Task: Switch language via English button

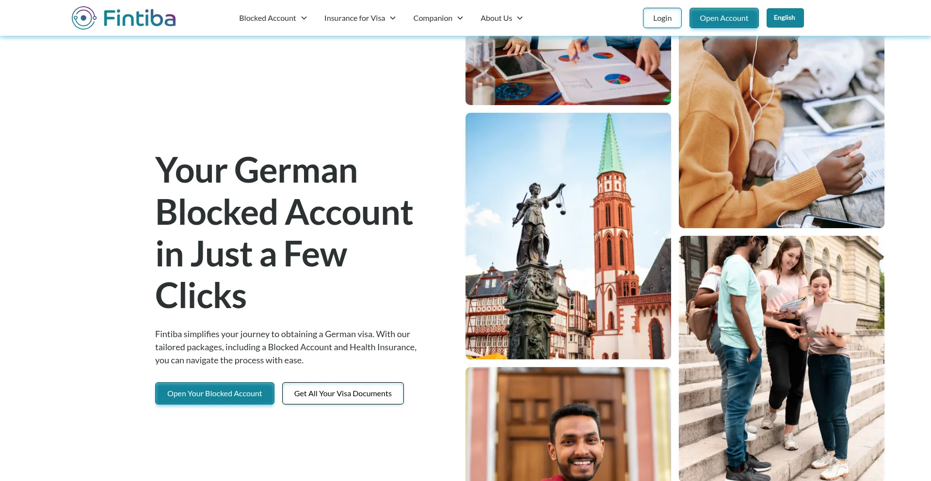Action: 785,18
